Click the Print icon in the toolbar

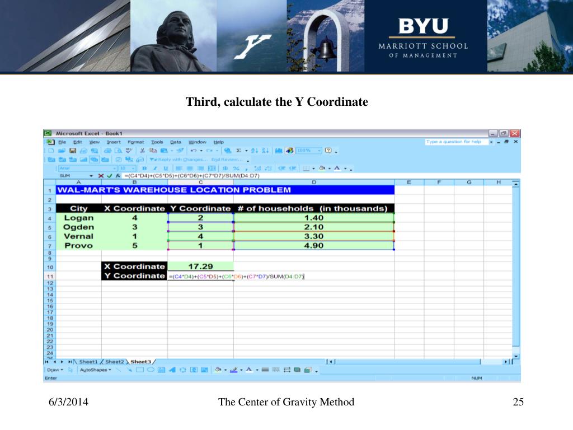coord(107,151)
